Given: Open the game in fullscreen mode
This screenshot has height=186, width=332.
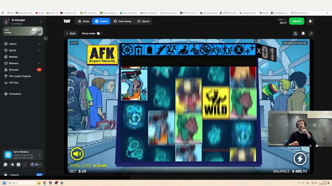Looking at the screenshot, I should 311,33.
